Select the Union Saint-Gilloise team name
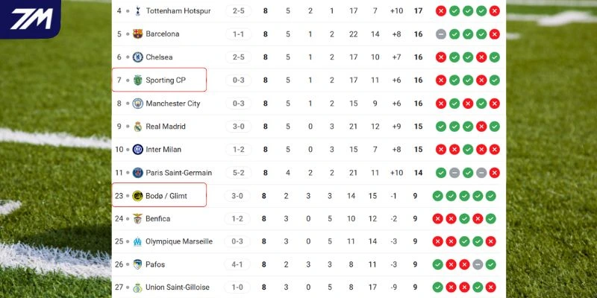 click(x=178, y=288)
